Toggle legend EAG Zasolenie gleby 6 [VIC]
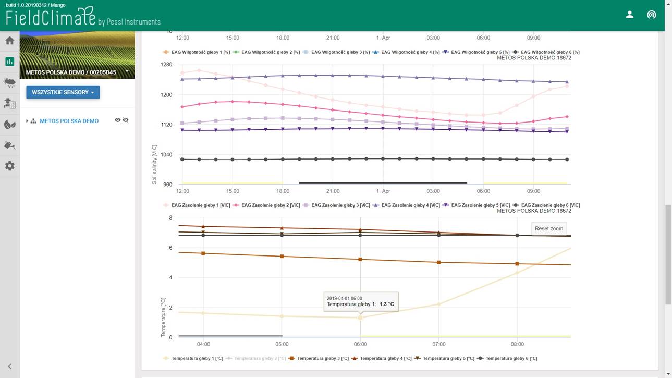Viewport: 672px width, 378px height. [x=546, y=205]
